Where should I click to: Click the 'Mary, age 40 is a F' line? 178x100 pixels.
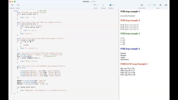click(128, 71)
